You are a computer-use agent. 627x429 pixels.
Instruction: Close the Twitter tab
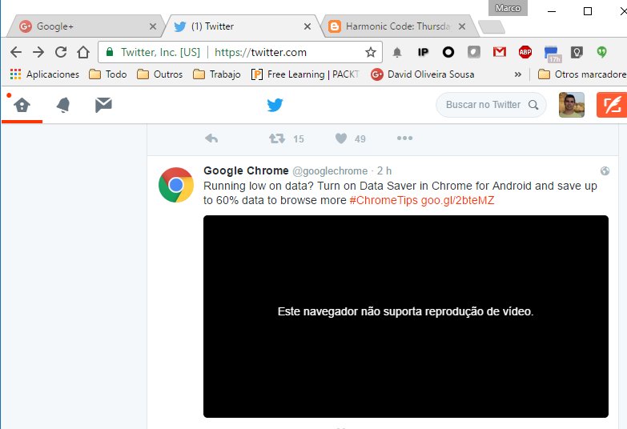[307, 26]
